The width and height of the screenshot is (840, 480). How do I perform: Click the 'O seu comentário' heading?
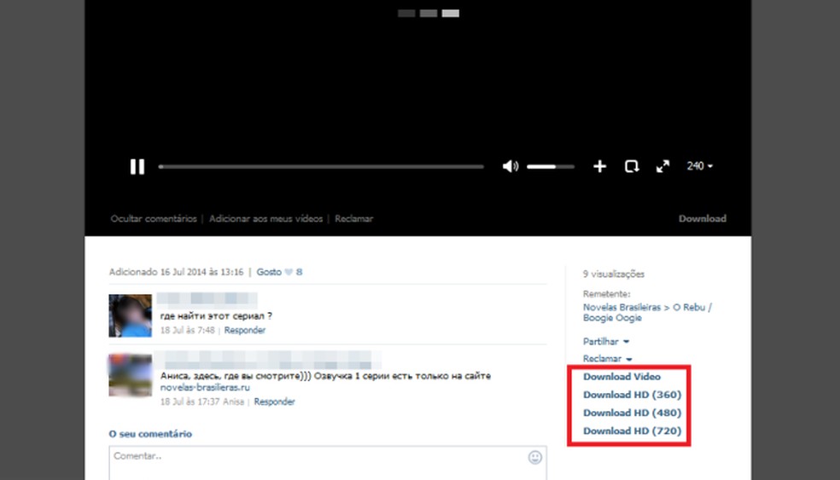point(150,434)
